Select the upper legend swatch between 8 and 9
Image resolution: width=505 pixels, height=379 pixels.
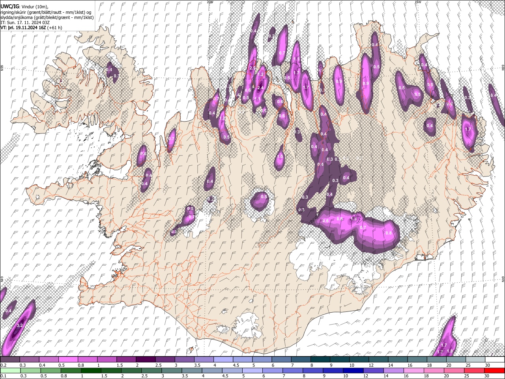pos(320,360)
